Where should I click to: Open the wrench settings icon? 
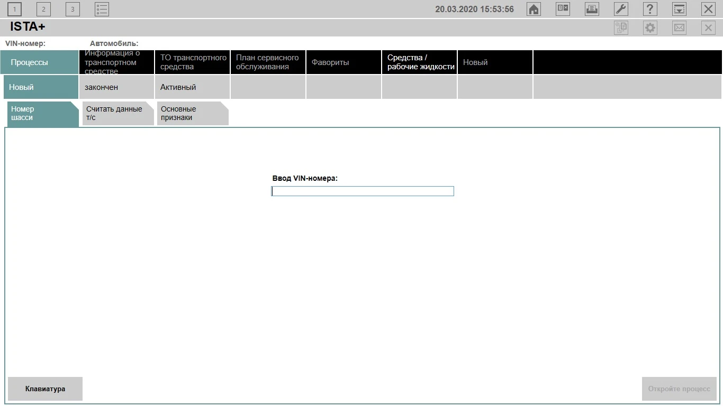pos(621,9)
